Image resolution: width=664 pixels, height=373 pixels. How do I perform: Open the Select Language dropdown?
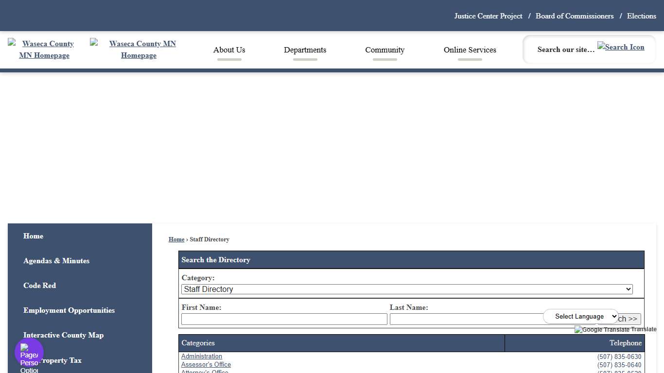click(581, 316)
